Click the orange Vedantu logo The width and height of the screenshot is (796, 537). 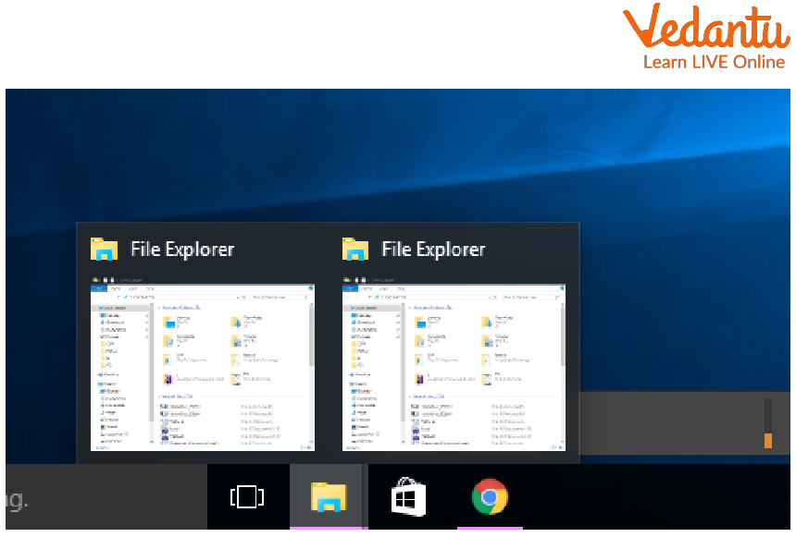click(704, 28)
